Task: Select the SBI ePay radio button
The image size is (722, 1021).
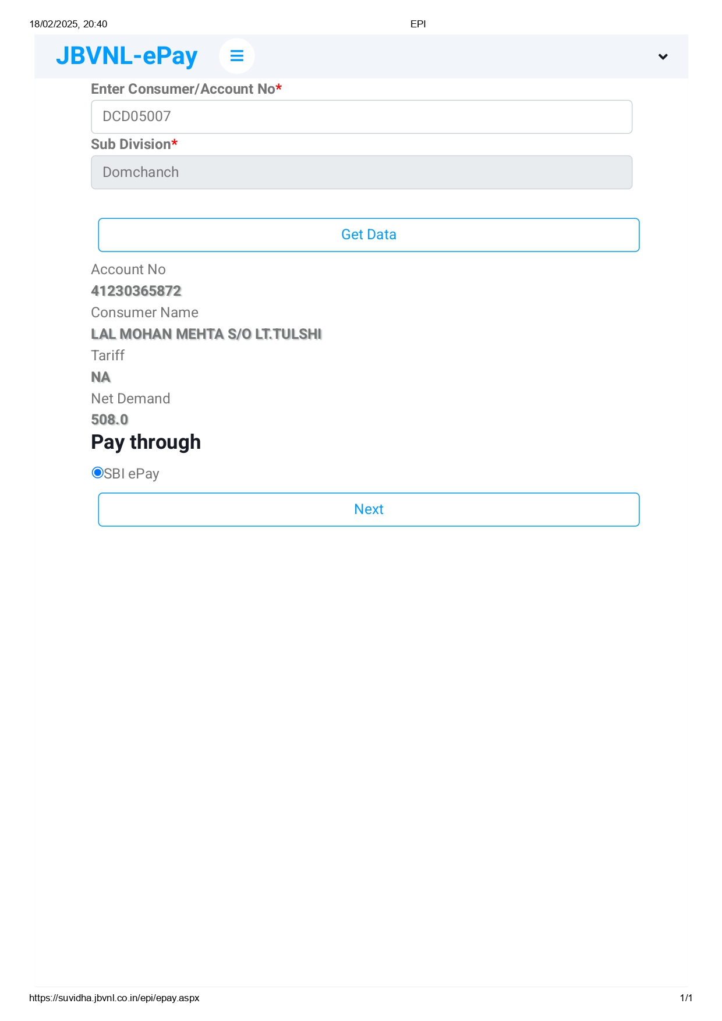Action: tap(97, 473)
